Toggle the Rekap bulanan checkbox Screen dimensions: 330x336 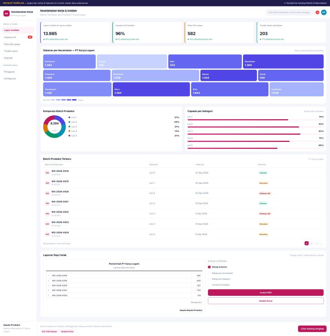click(209, 267)
